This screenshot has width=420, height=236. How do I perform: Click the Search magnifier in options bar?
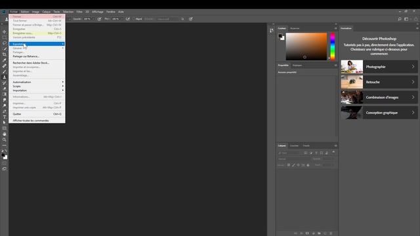click(x=400, y=19)
